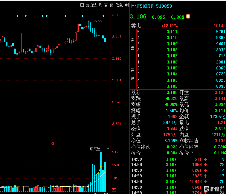Click the 委比 value +12.11%
Screen dimensions: 226x194
click(x=169, y=26)
